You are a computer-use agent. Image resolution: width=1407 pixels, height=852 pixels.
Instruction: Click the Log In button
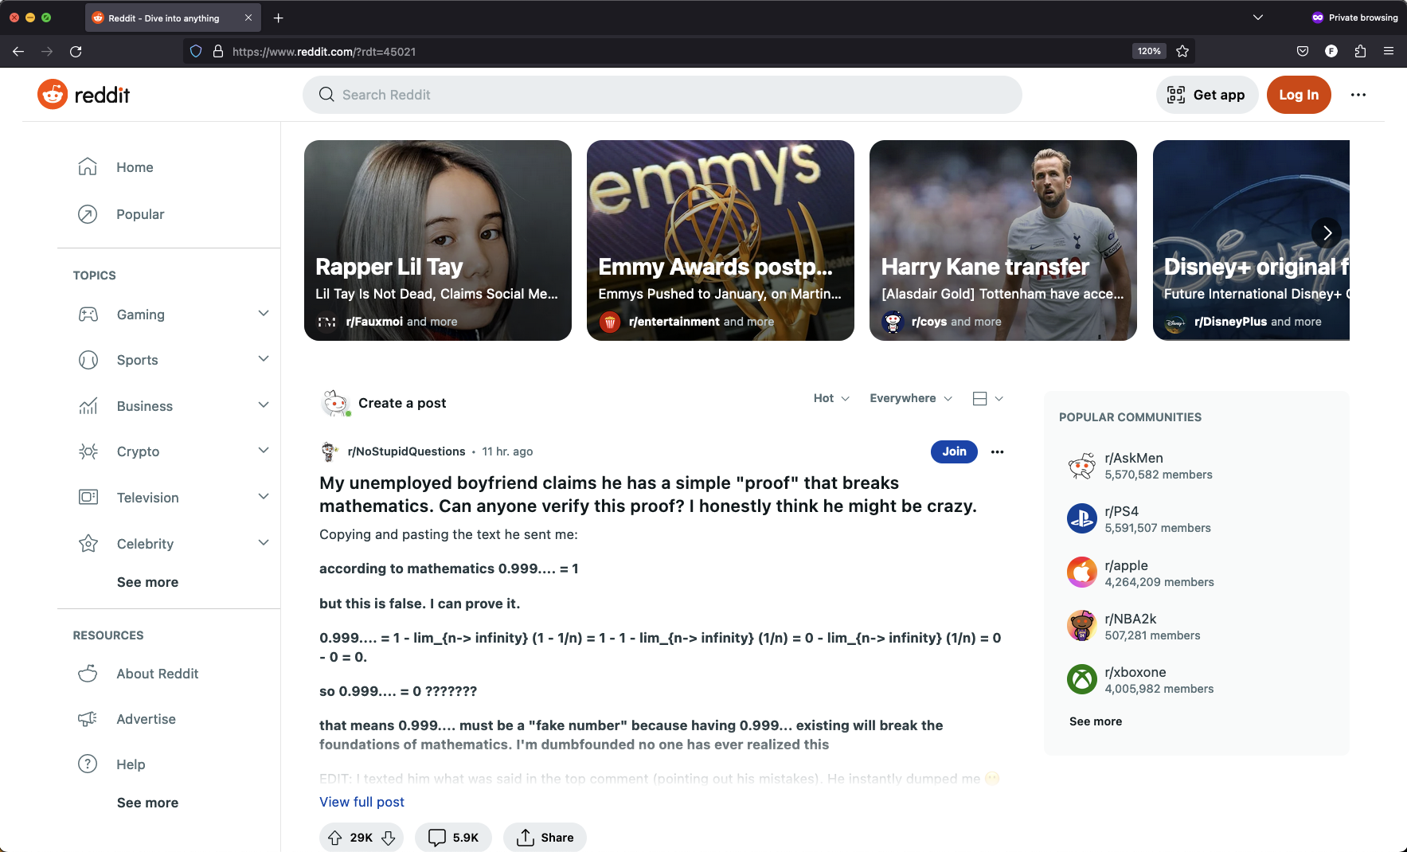pyautogui.click(x=1299, y=95)
